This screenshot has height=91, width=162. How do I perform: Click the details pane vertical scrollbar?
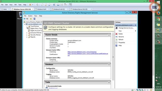click(113, 57)
